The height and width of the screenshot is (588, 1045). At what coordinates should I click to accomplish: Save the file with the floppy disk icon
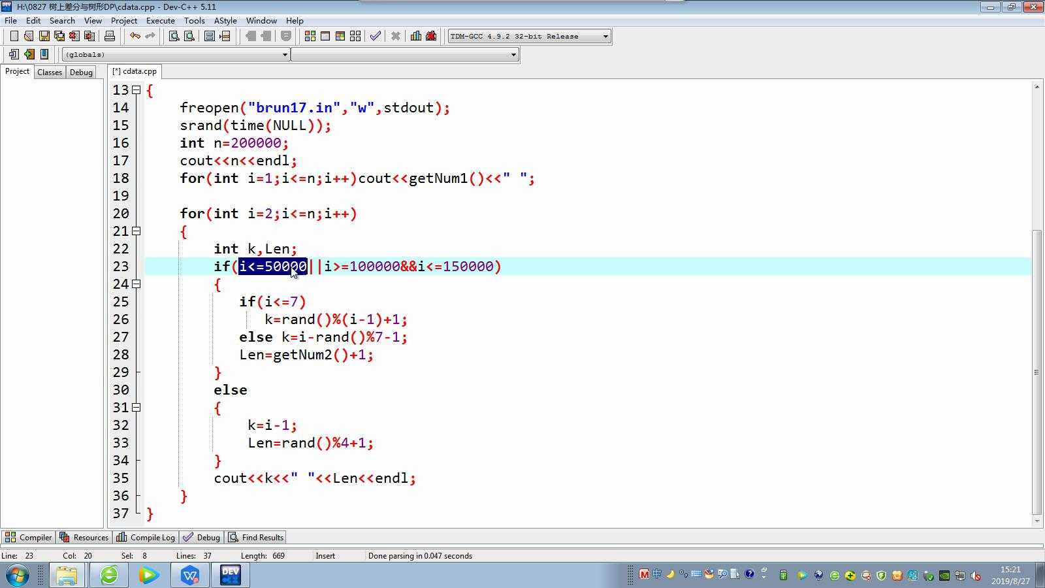tap(44, 36)
